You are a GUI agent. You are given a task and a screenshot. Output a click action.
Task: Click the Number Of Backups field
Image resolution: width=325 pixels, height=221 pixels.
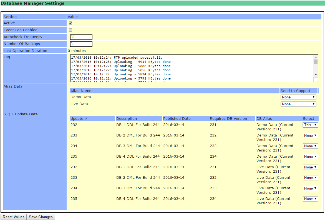point(81,44)
